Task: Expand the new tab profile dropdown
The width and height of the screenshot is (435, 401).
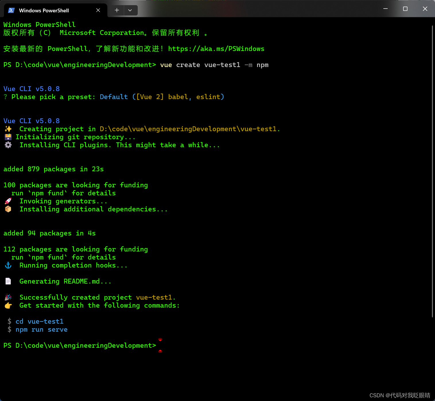Action: [x=130, y=10]
